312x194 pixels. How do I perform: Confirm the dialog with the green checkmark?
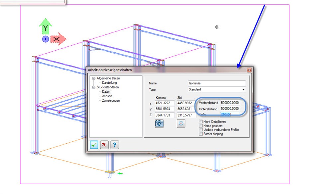94,144
